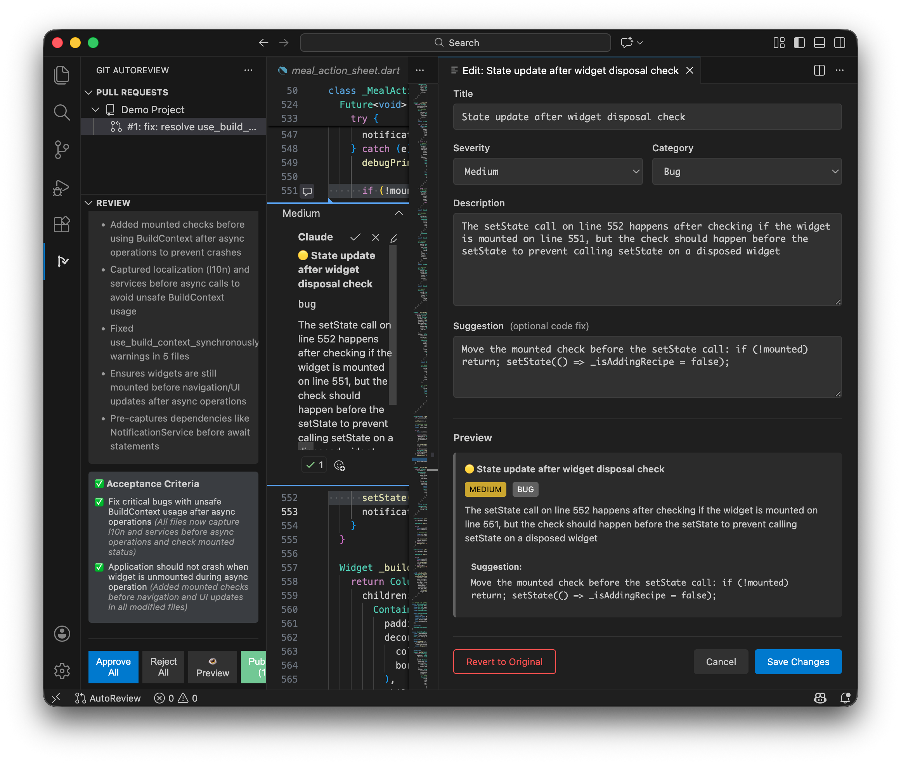Edit Claude's comment with the pencil icon

pyautogui.click(x=394, y=237)
